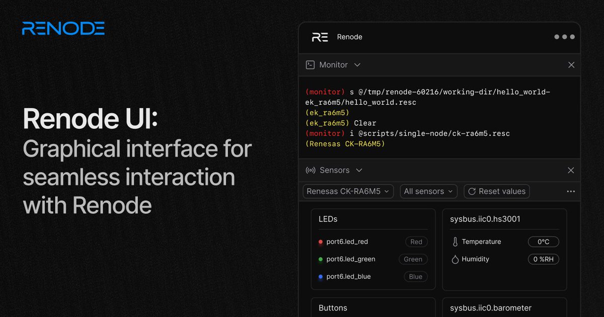Open the Renesas CK-RA6M5 machine dropdown
Screen dimensions: 604x317
pyautogui.click(x=348, y=191)
